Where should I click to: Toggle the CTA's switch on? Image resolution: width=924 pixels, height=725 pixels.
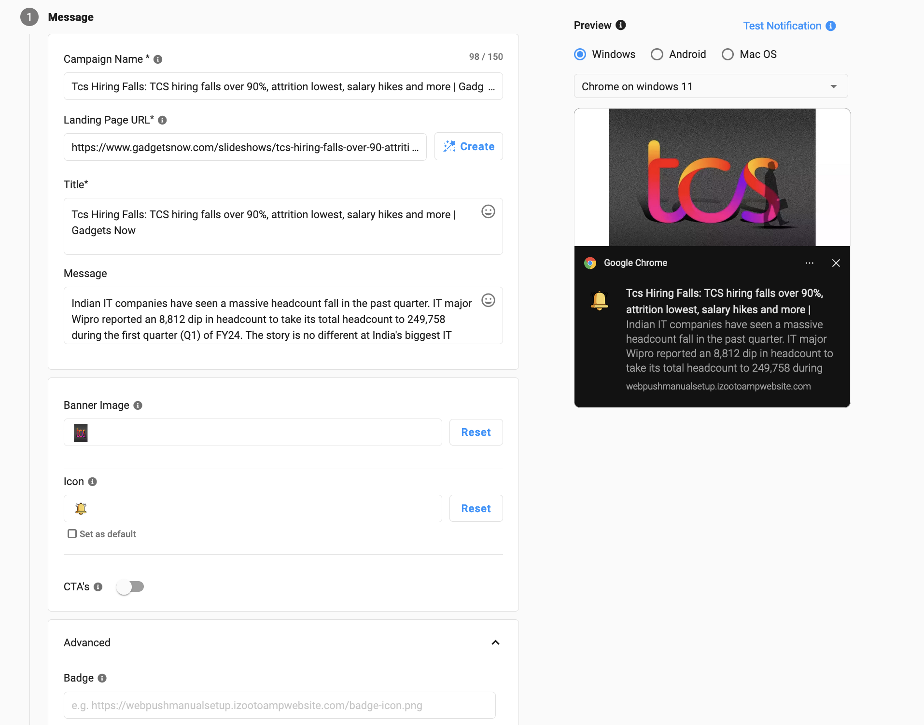tap(130, 587)
